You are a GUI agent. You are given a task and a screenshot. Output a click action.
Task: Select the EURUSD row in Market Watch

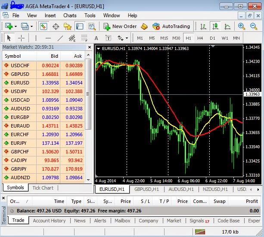point(43,83)
